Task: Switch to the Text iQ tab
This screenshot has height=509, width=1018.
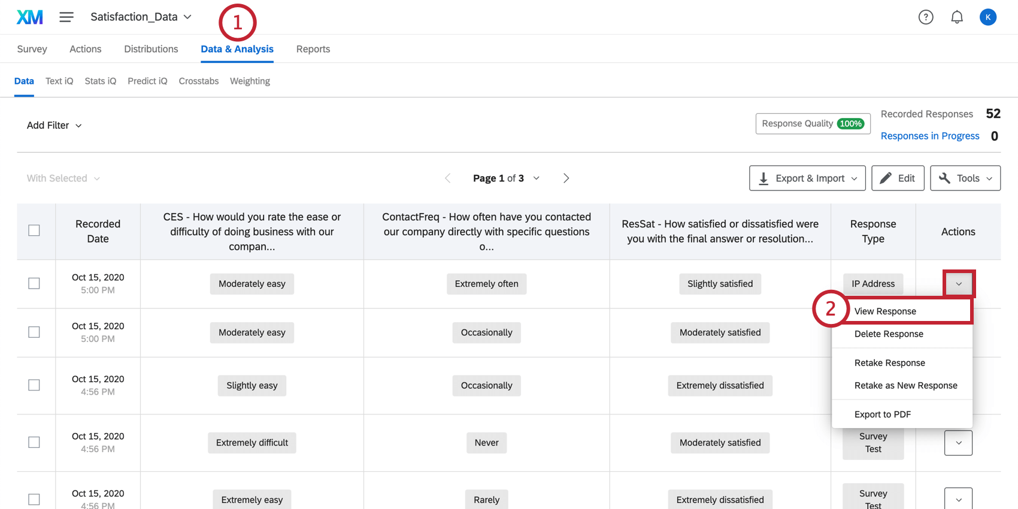Action: pos(59,81)
